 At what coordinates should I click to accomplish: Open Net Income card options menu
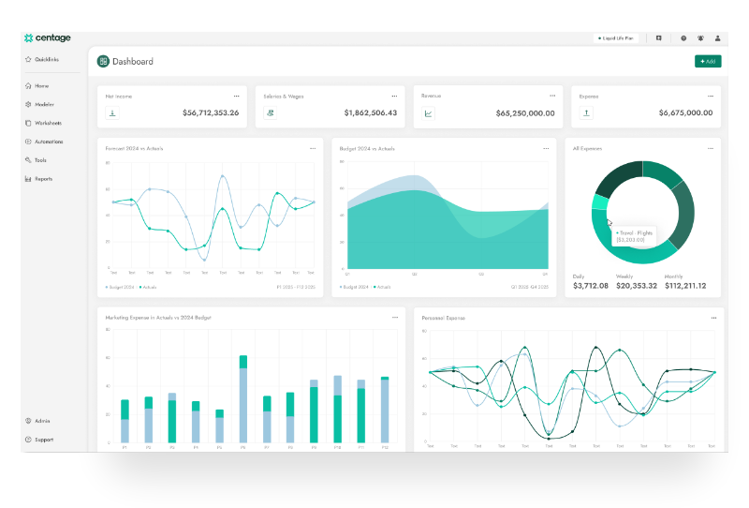236,97
